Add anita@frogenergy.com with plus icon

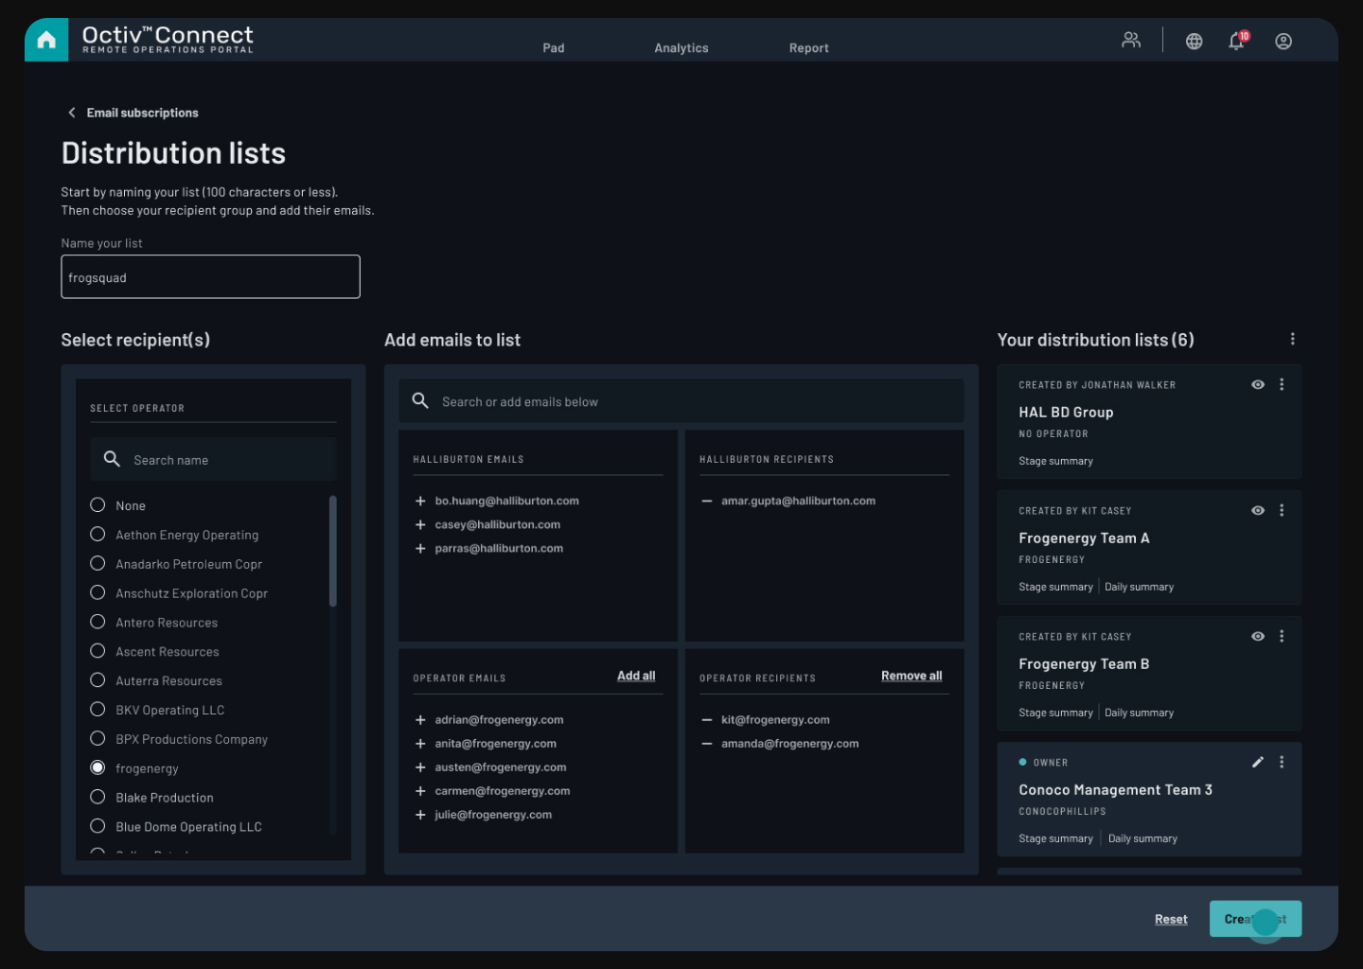coord(420,744)
